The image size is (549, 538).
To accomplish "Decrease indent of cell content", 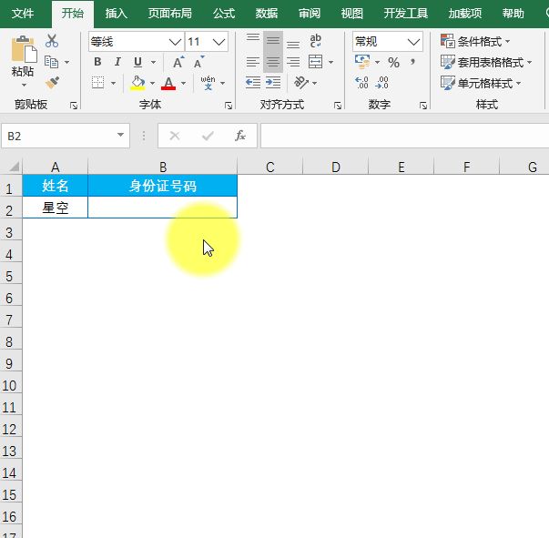I will click(253, 83).
